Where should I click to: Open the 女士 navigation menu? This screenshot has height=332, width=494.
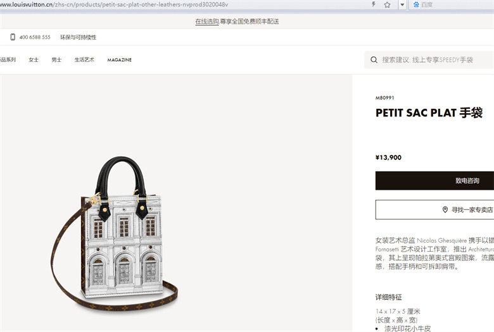[x=34, y=59]
